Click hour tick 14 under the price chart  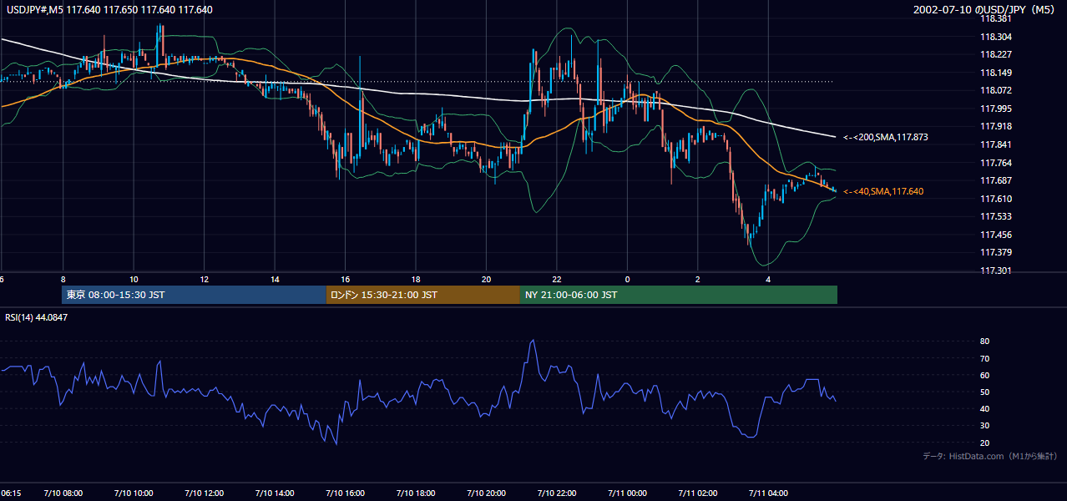275,279
